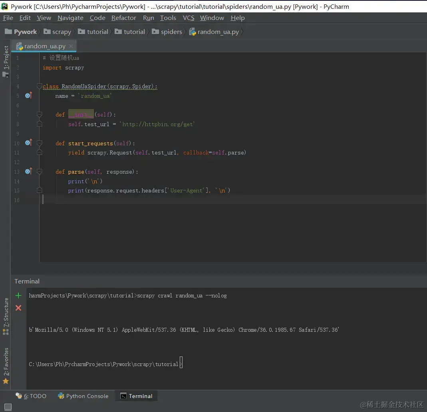Collapse the parse method fold

pos(40,172)
